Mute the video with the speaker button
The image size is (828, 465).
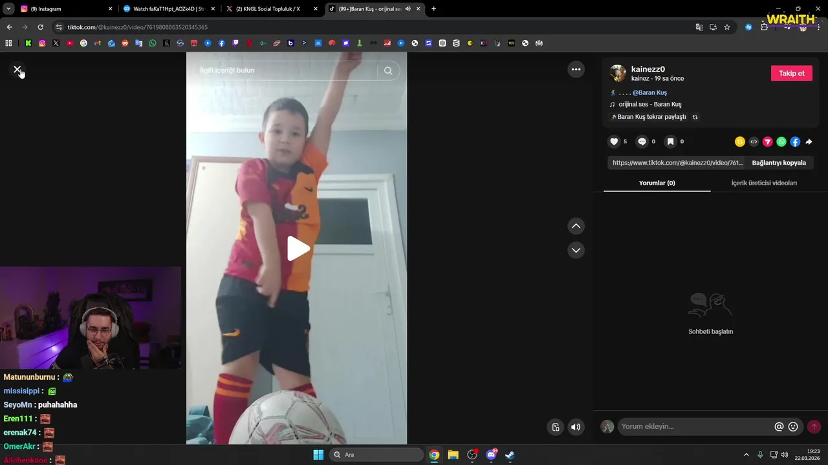tap(576, 427)
